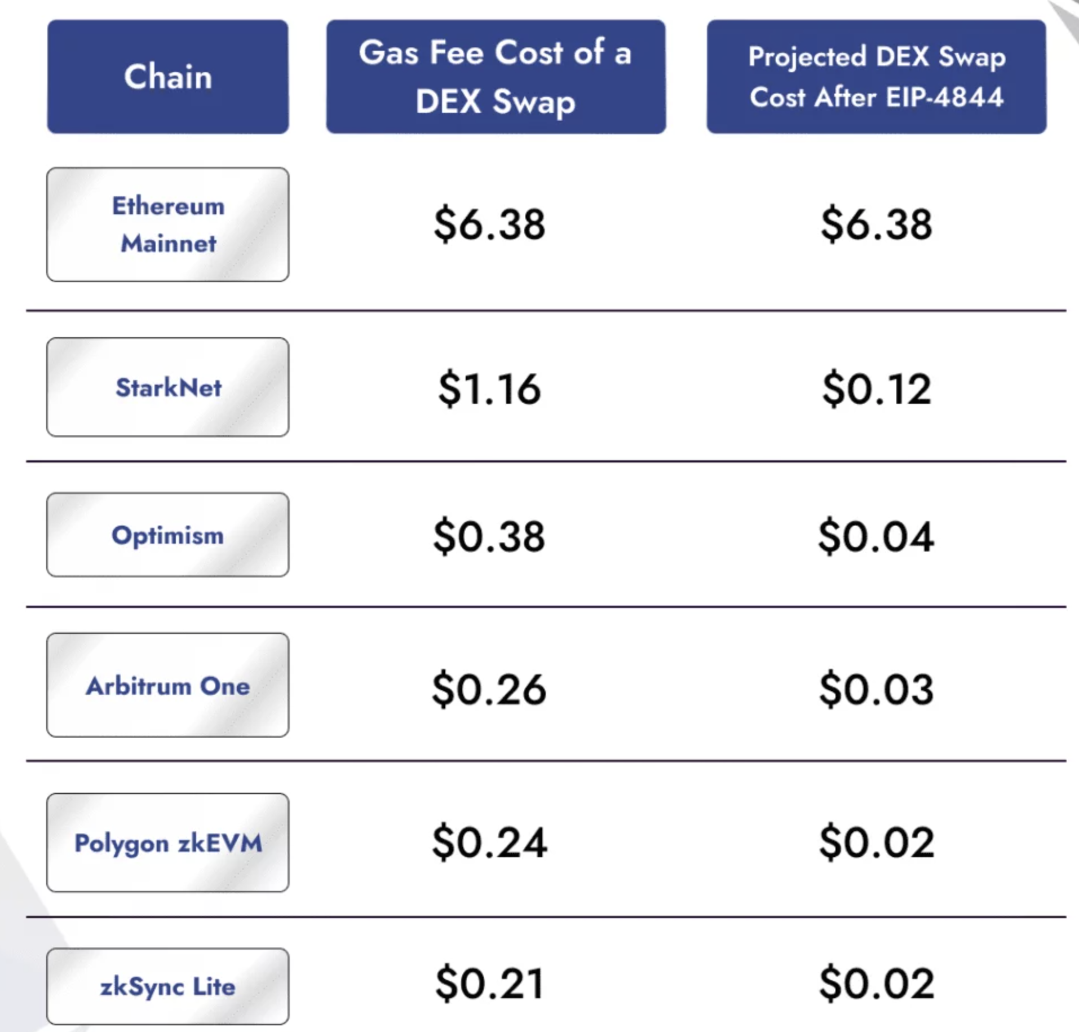Click Optimism's projected $0.04 cost
This screenshot has width=1079, height=1032.
tap(877, 536)
